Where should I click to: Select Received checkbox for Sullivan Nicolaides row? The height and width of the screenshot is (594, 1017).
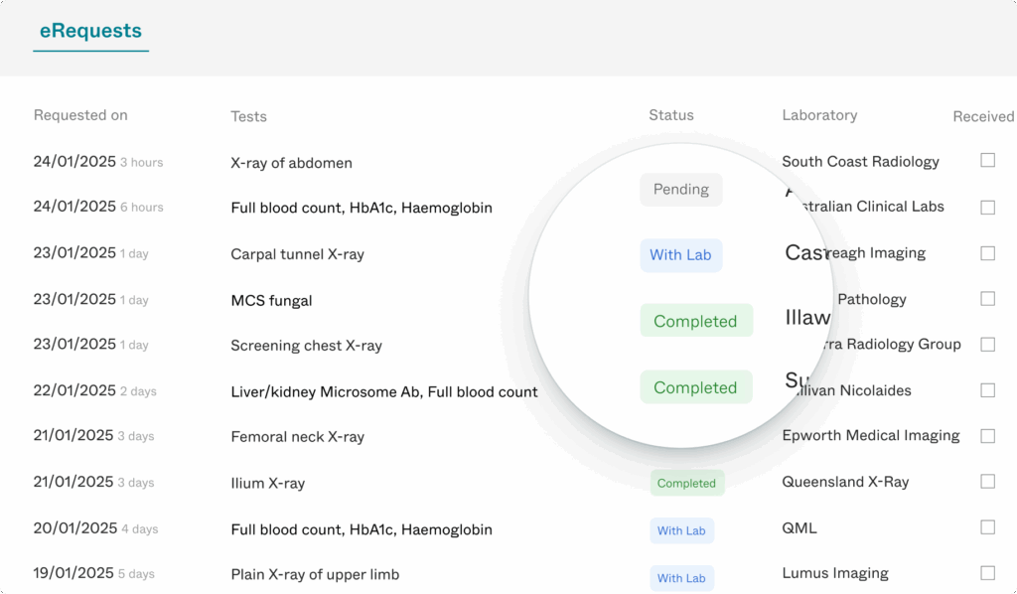coord(987,390)
